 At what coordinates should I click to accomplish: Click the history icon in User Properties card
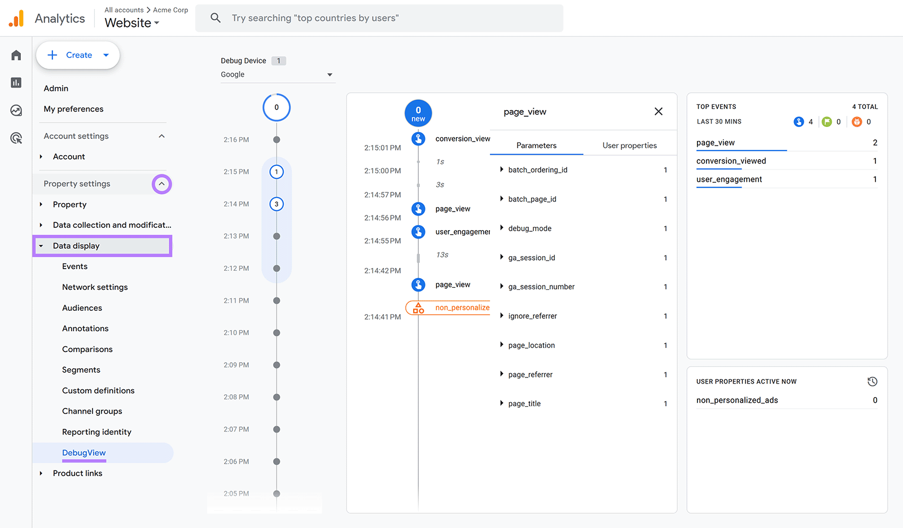point(872,382)
